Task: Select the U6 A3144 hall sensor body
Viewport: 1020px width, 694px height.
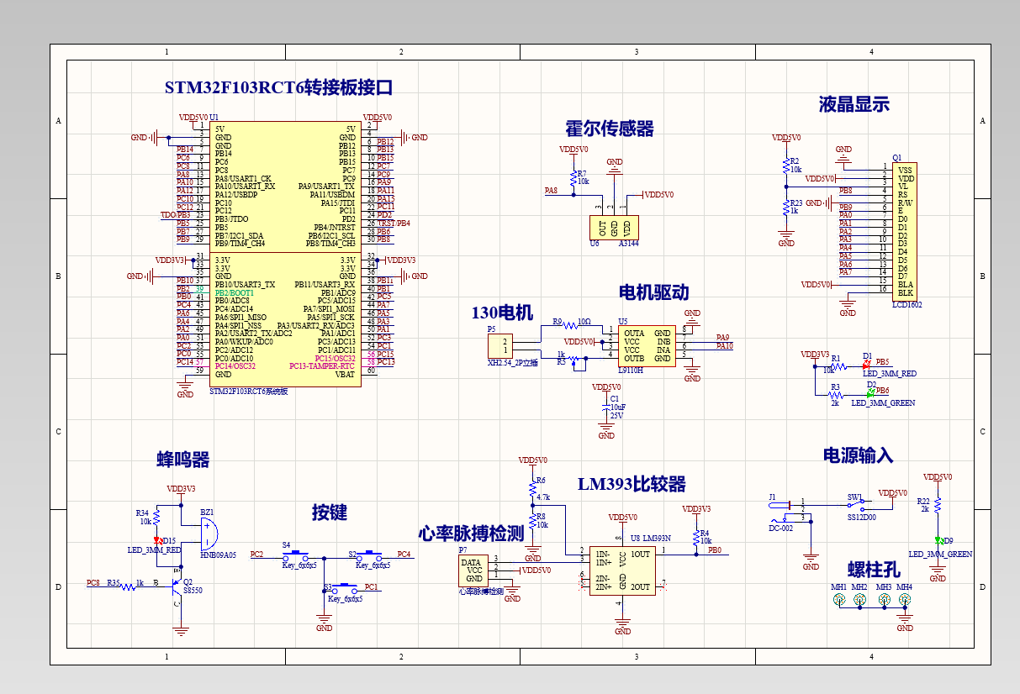Action: 615,228
